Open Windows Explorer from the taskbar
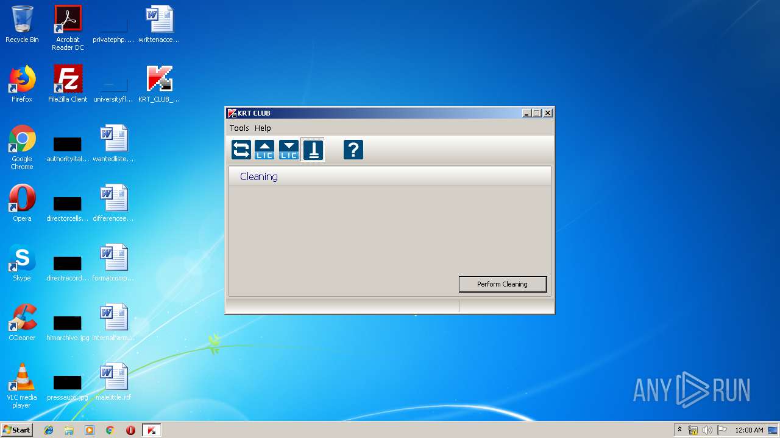Image resolution: width=780 pixels, height=438 pixels. point(69,430)
